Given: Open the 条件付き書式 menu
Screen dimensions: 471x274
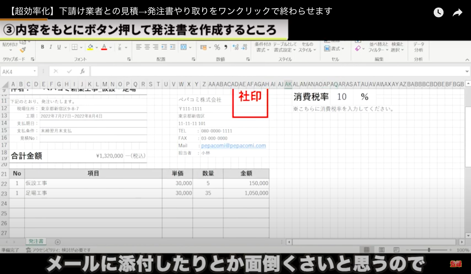Looking at the screenshot, I should (x=263, y=47).
